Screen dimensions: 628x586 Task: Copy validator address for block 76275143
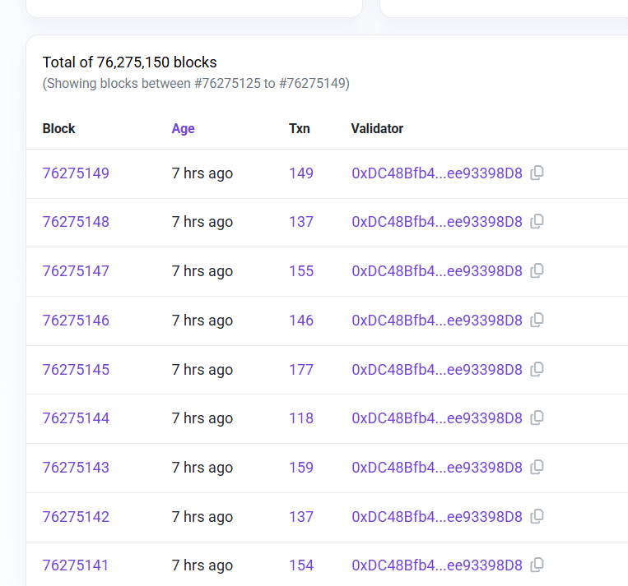click(x=537, y=467)
